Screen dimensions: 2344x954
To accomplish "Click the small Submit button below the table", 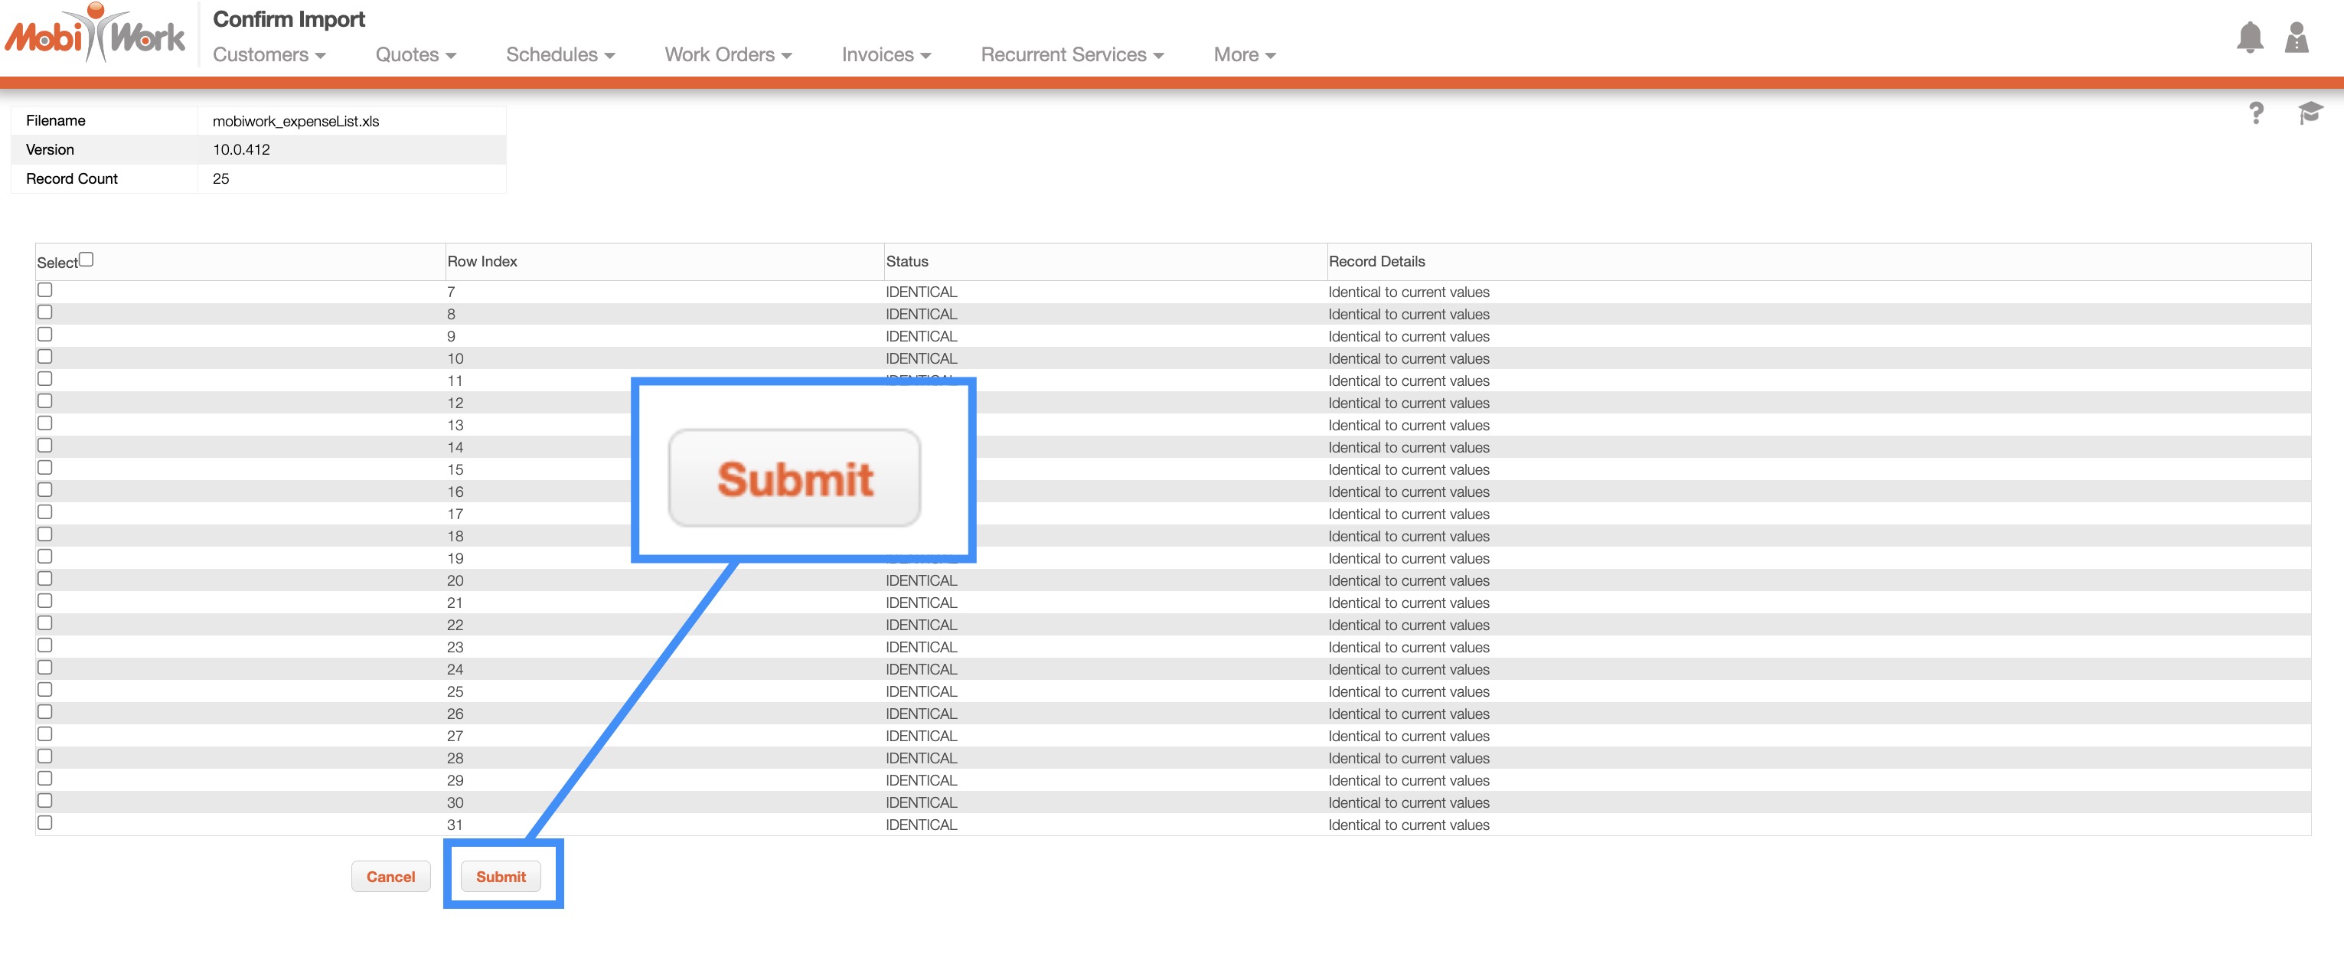I will (x=501, y=877).
